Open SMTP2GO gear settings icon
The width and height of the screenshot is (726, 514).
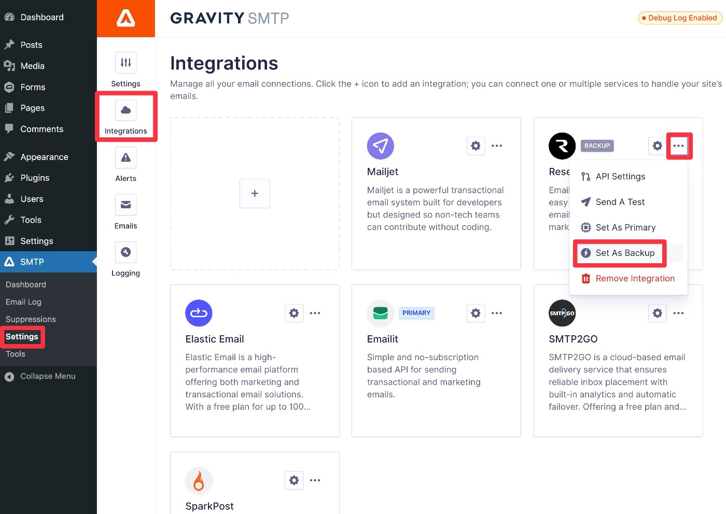657,313
